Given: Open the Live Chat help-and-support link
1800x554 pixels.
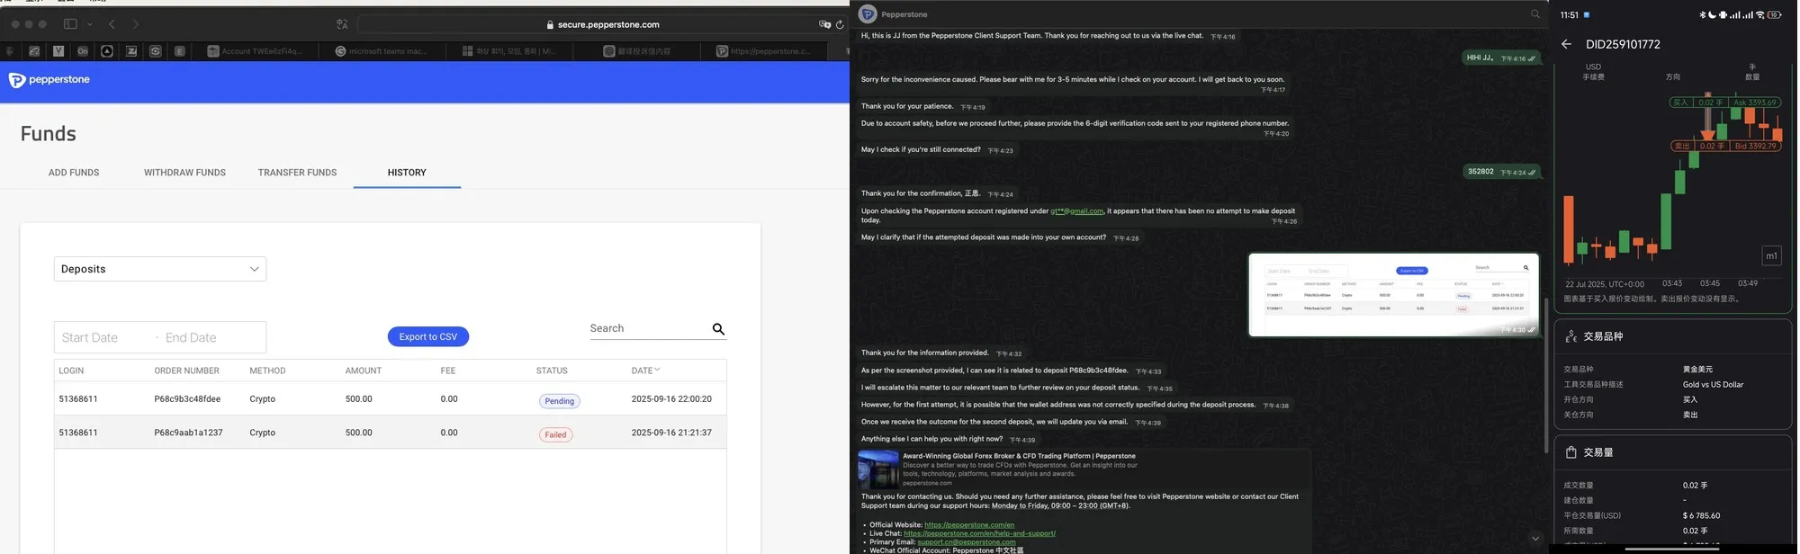Looking at the screenshot, I should coord(979,533).
